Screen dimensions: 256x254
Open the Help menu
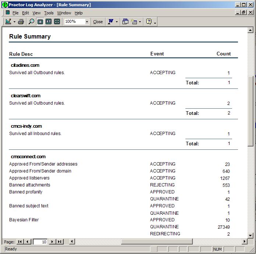click(x=79, y=13)
